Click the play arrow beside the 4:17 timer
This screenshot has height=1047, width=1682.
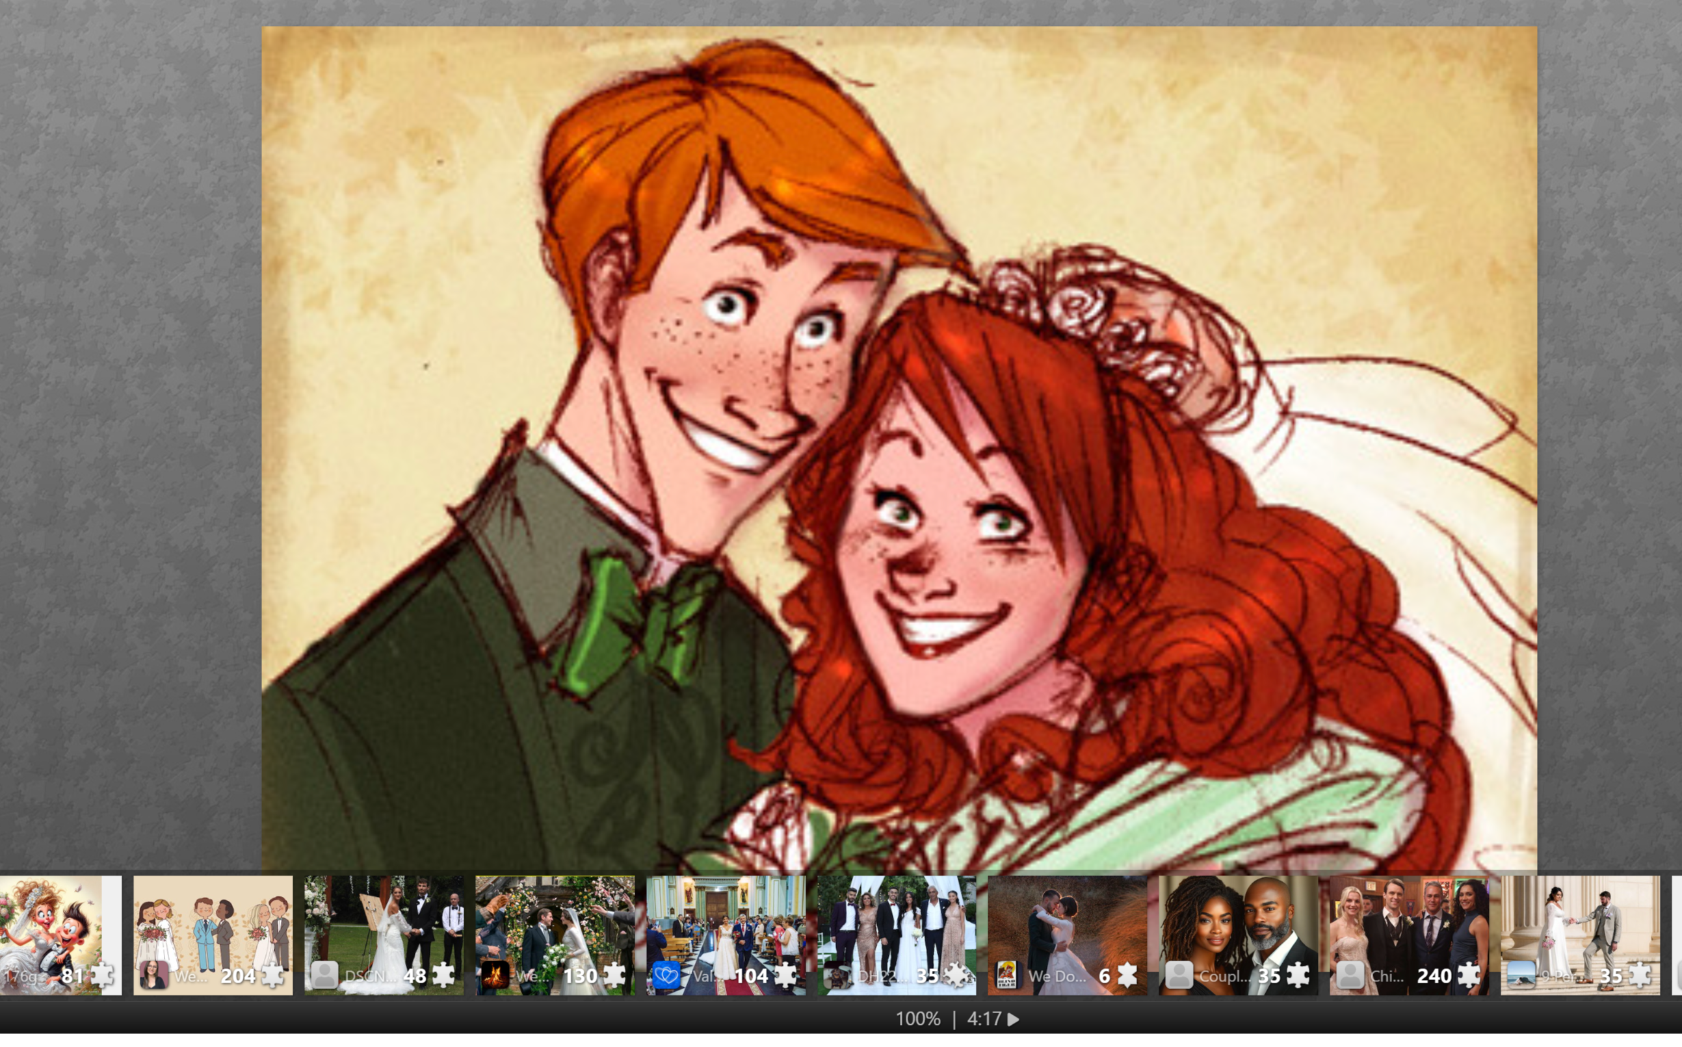[1014, 1019]
